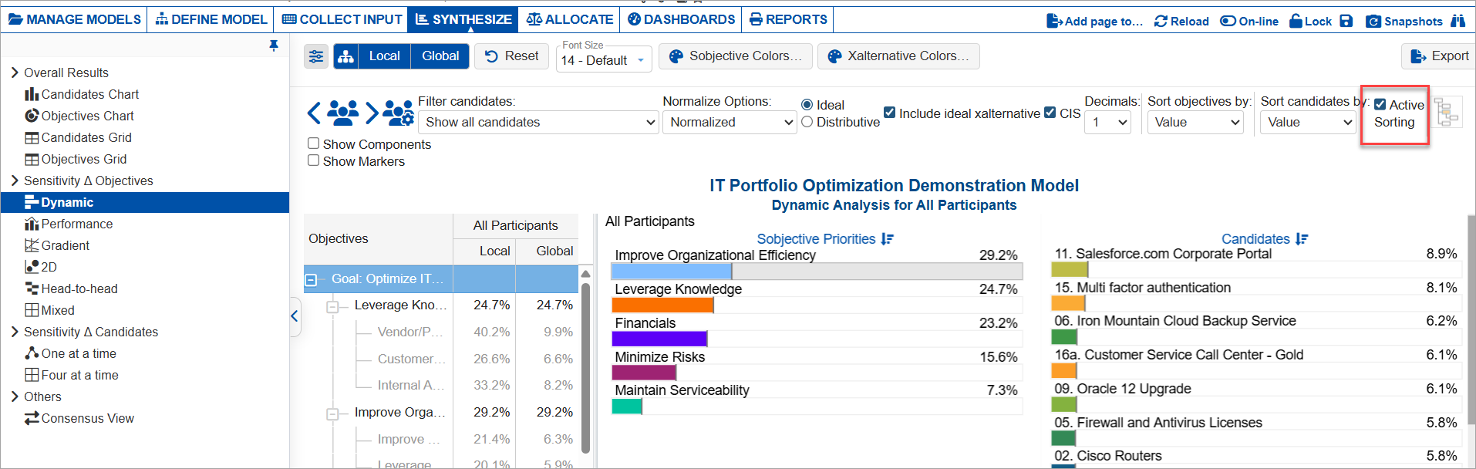
Task: Click the pin icon in the sidebar
Action: click(274, 46)
